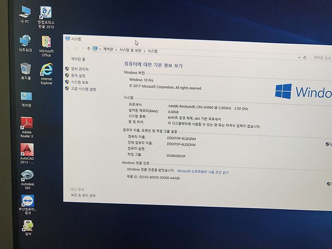The width and height of the screenshot is (332, 249).
Task: Click the 8.00GB memory value
Action: [173, 112]
